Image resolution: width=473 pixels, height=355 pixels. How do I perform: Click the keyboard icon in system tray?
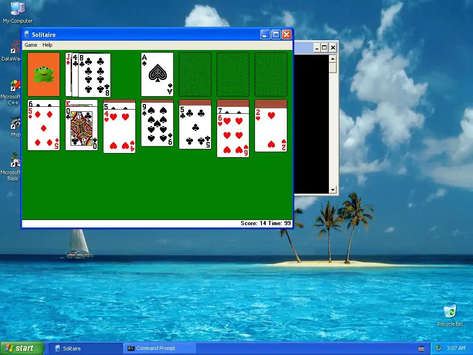[x=421, y=349]
